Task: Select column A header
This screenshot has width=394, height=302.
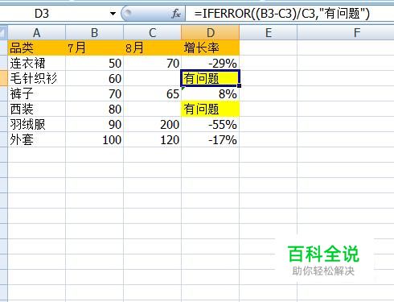Action: 36,33
